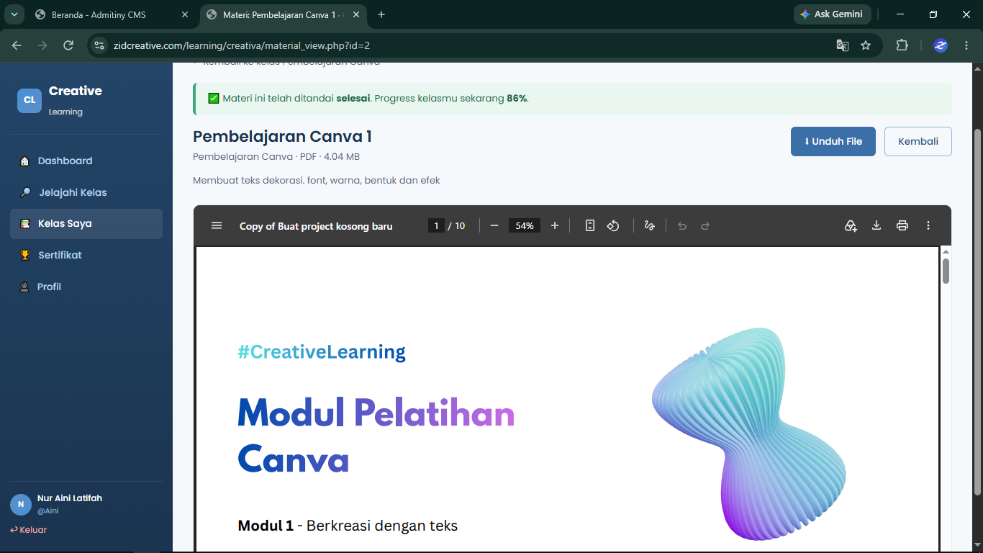Bookmark this page with star icon
Viewport: 983px width, 553px height.
pyautogui.click(x=866, y=45)
